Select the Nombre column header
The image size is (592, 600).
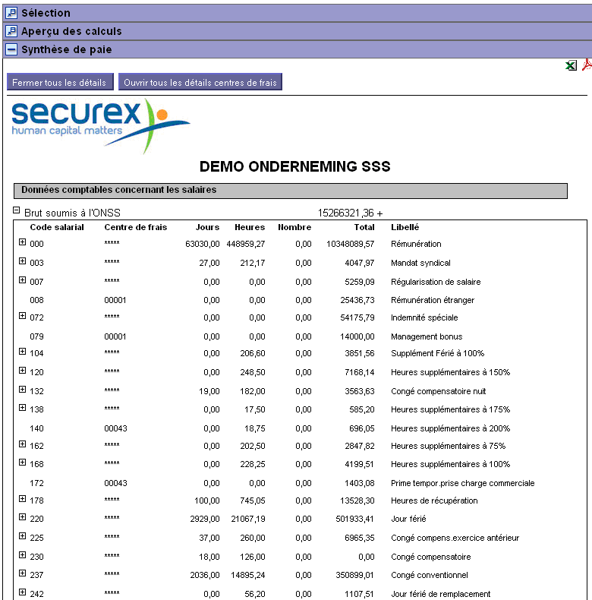294,227
